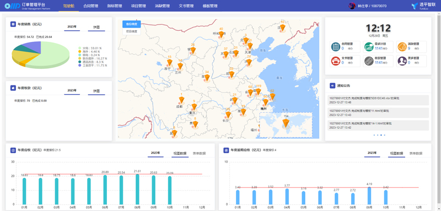This screenshot has width=441, height=211.
Task: Click the 1141 count under 需求计划
Action: pyautogui.click(x=379, y=48)
